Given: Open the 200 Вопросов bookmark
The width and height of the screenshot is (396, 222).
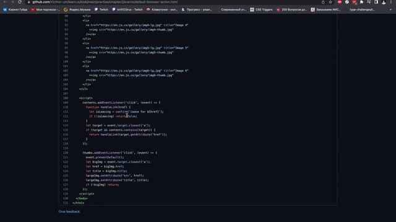Looking at the screenshot, I should [291, 10].
